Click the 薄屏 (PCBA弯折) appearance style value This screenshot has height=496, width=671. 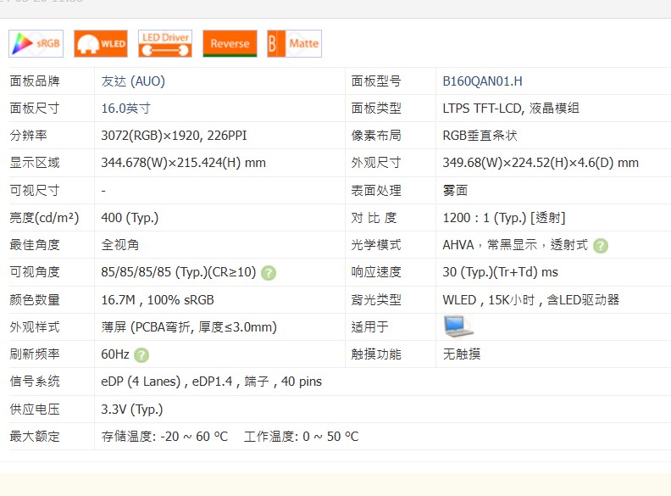click(189, 327)
